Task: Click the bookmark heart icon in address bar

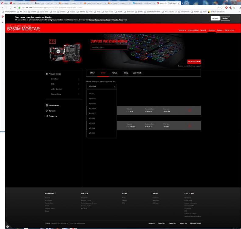Action: coord(222,8)
